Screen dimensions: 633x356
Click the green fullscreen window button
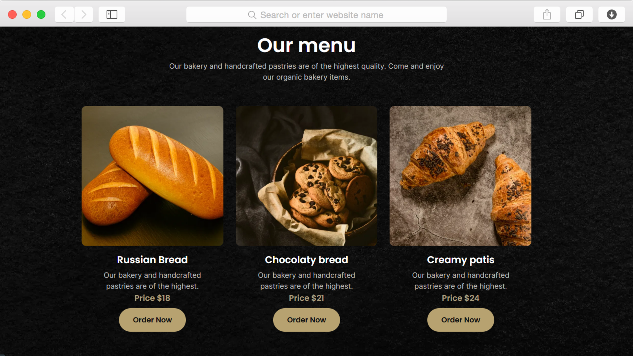41,15
